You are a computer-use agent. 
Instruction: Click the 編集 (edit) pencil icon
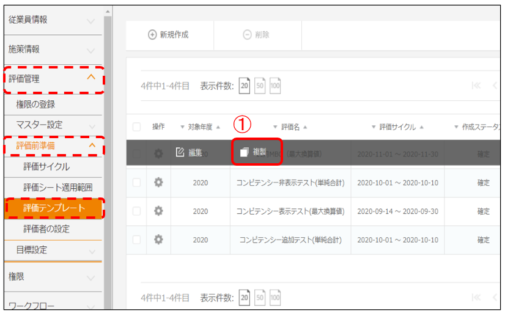[x=180, y=152]
